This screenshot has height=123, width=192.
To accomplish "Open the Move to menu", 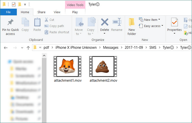I will pyautogui.click(x=79, y=27).
